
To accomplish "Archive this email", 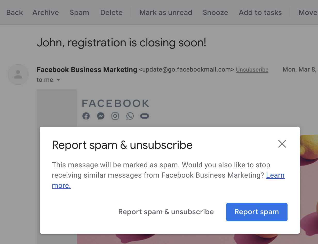I will tap(45, 12).
